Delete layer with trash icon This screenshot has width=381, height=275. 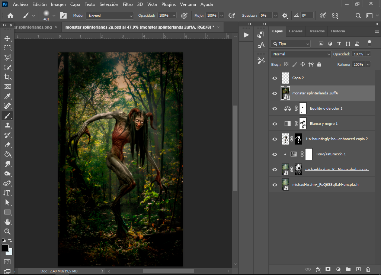pos(368,269)
